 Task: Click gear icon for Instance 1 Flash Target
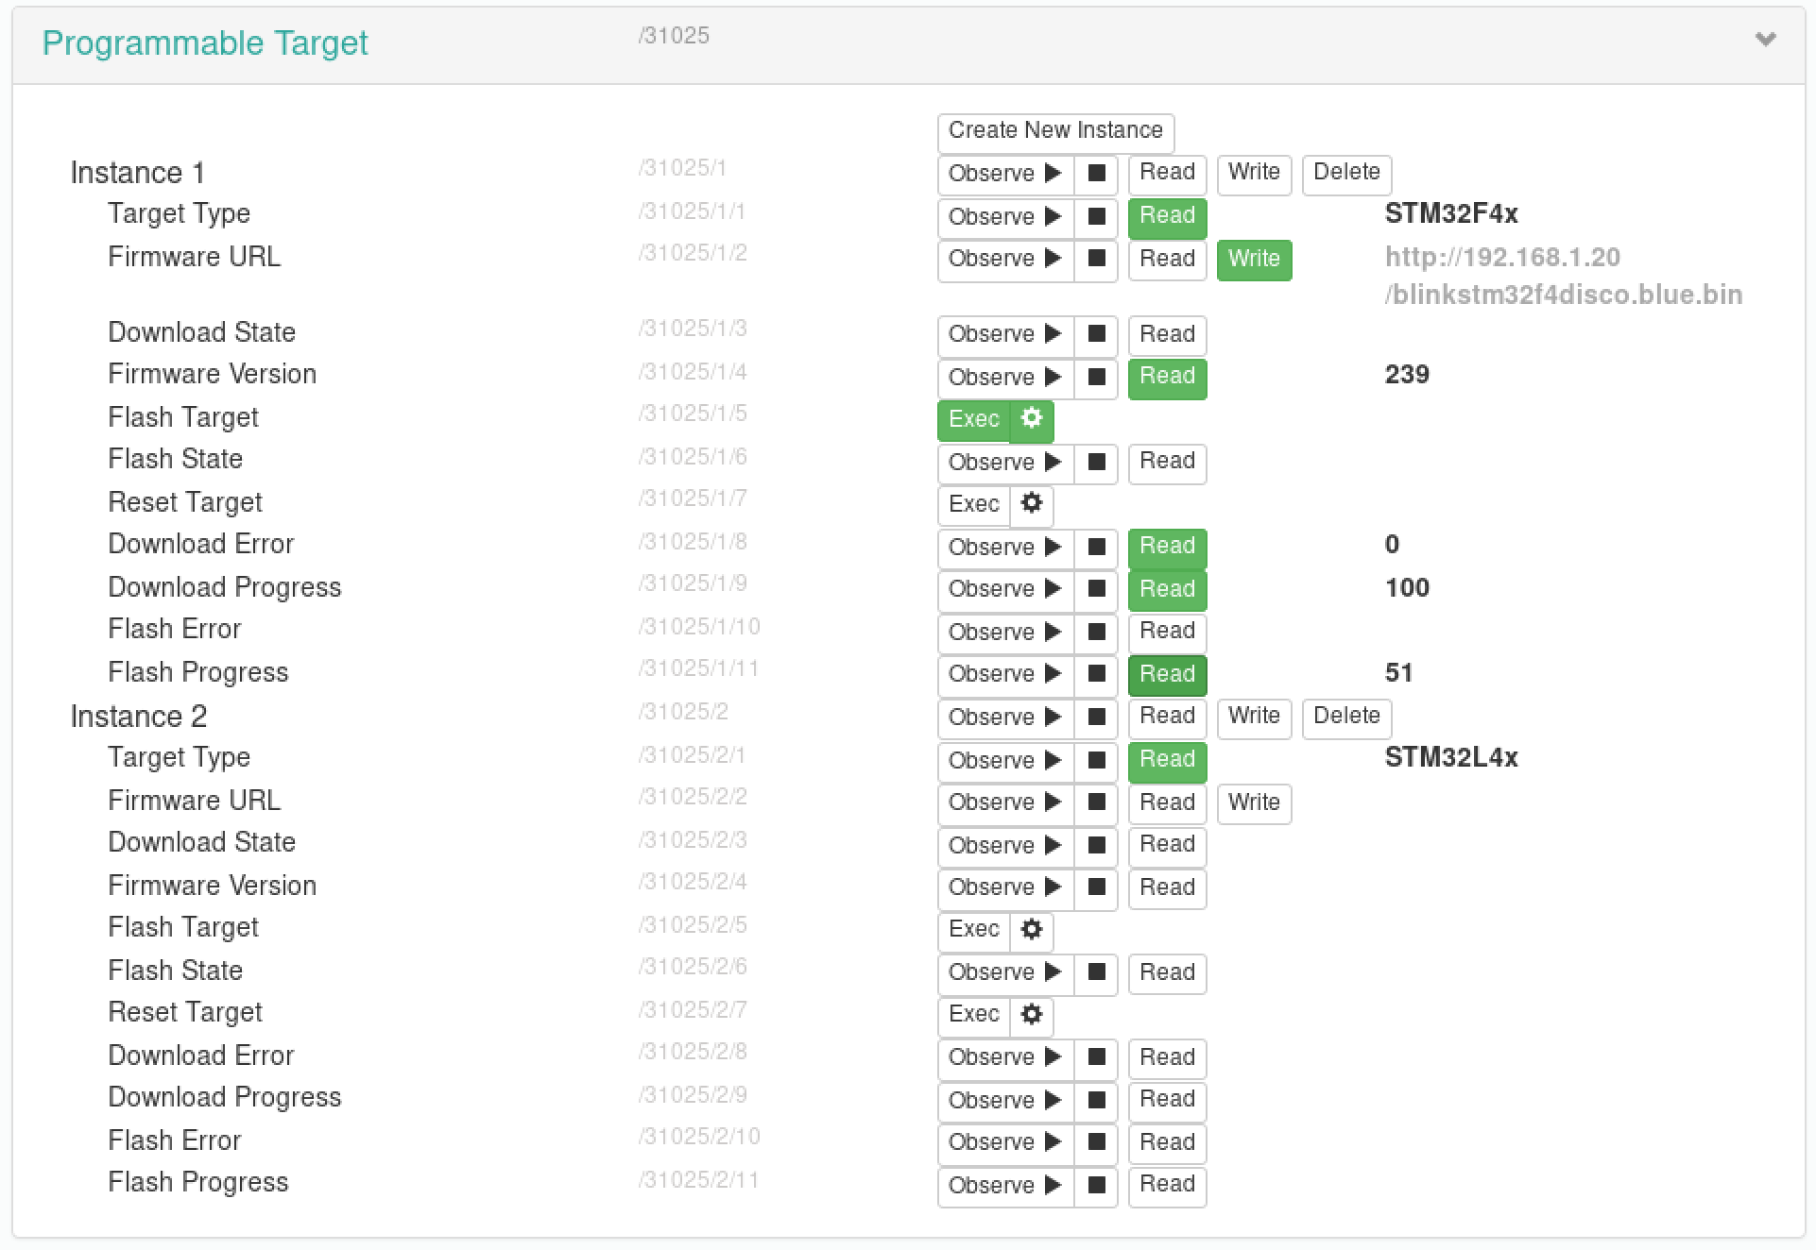coord(1031,419)
